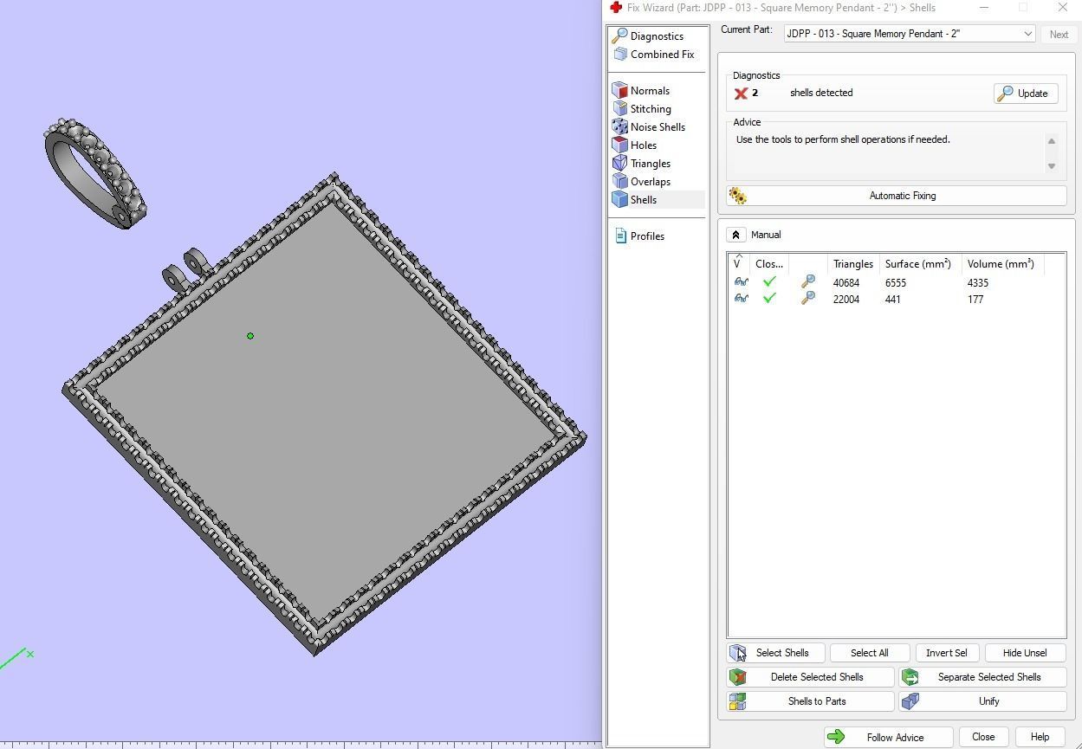
Task: Click the Fix Wizard red cross title icon
Action: coord(616,8)
